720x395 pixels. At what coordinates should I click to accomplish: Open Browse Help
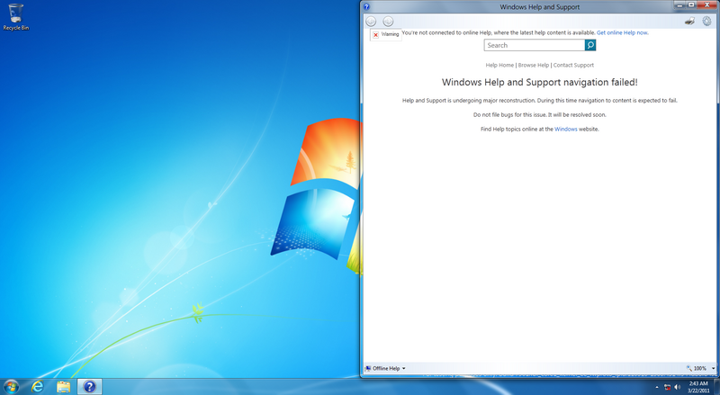(x=534, y=65)
